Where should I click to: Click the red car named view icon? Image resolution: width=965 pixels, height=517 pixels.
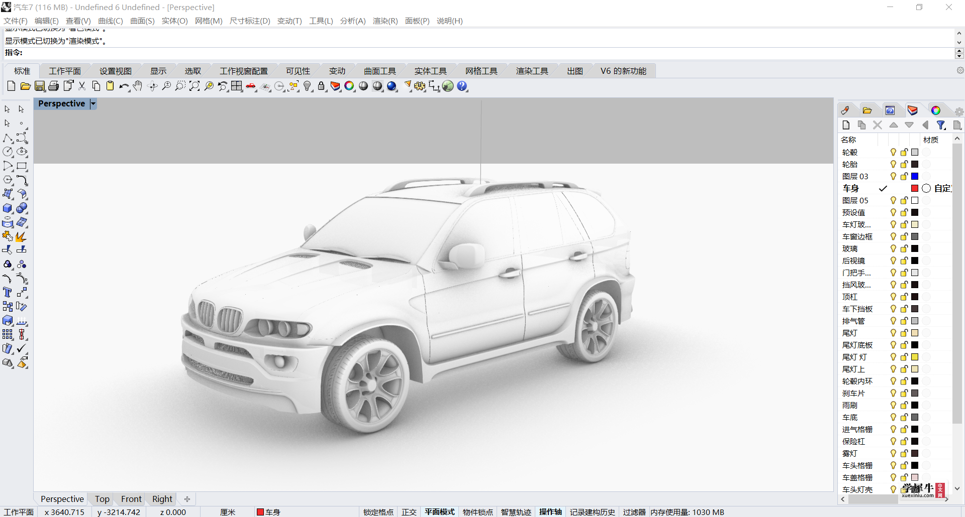[x=251, y=86]
